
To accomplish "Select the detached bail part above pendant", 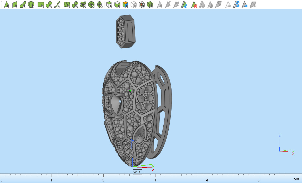I will (x=126, y=32).
